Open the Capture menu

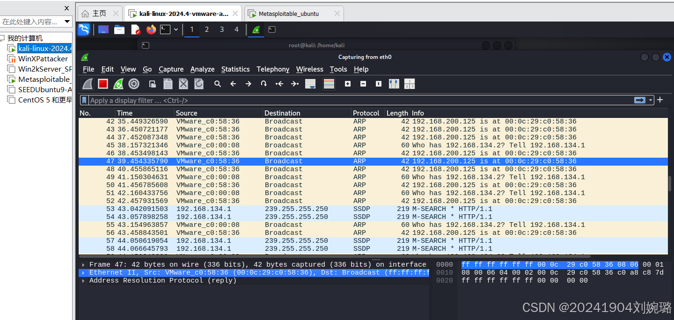point(171,69)
